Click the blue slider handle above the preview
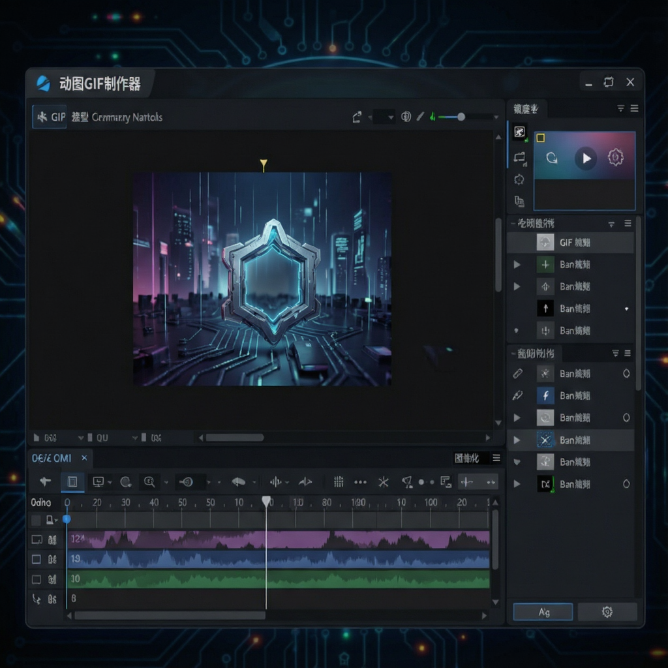This screenshot has height=668, width=668. [x=461, y=117]
